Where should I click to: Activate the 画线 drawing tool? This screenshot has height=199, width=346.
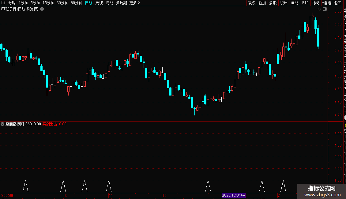tap(294, 3)
